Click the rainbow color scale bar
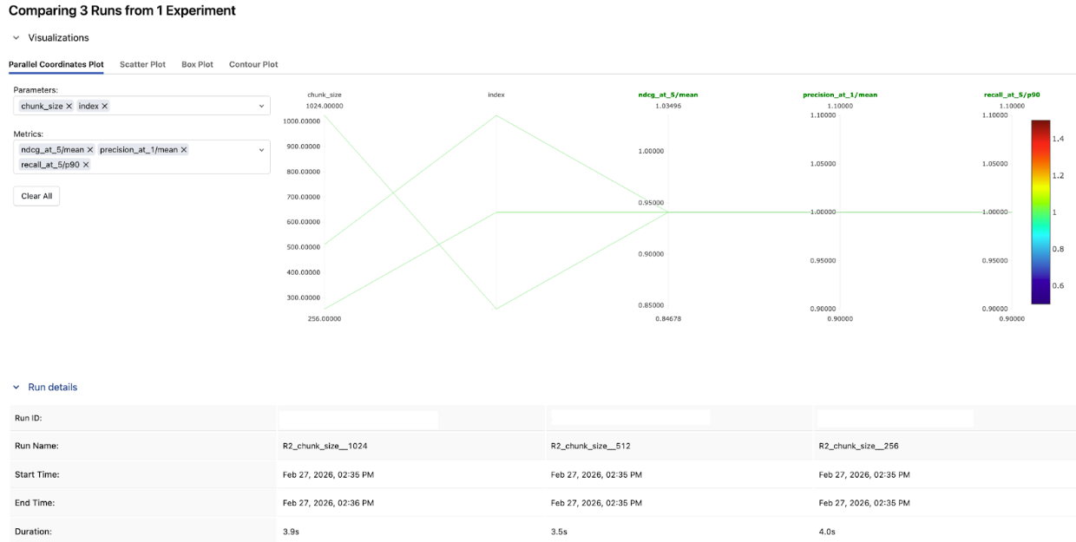Image resolution: width=1076 pixels, height=542 pixels. click(1040, 212)
